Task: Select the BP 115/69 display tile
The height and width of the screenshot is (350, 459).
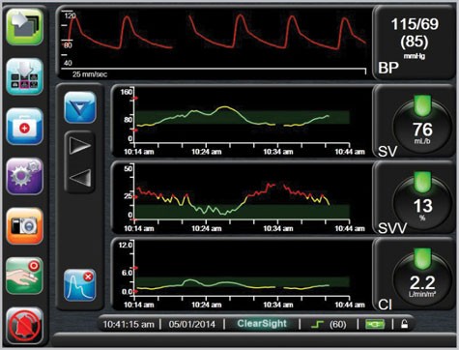Action: (x=415, y=43)
